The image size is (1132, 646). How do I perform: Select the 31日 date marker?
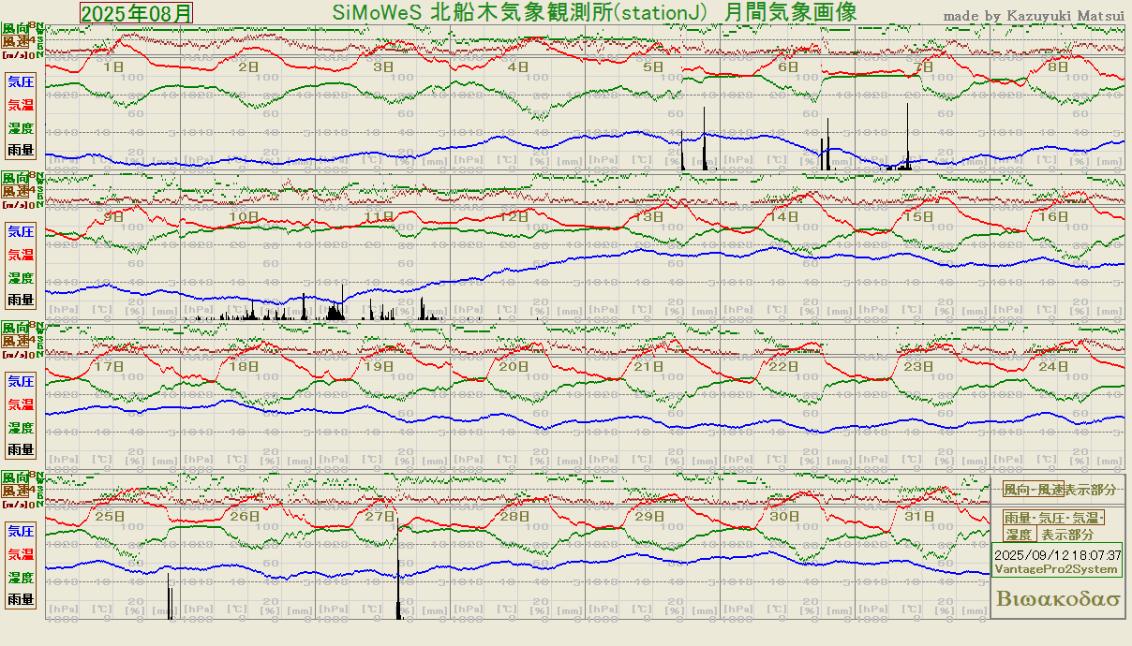[x=919, y=516]
